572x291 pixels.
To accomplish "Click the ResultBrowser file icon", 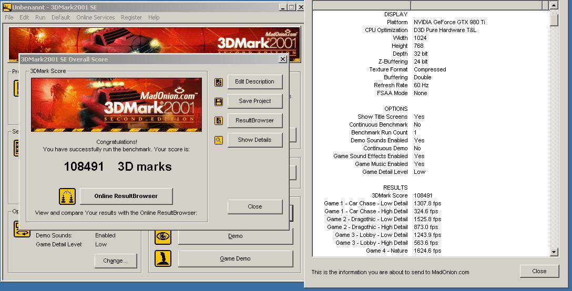I will click(219, 121).
